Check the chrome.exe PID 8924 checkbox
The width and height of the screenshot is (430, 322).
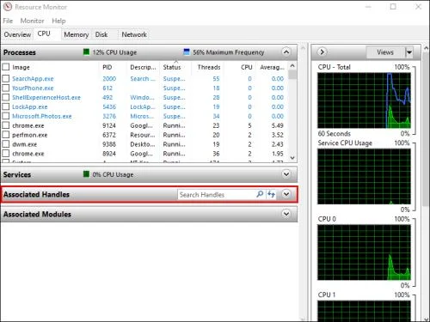6,154
